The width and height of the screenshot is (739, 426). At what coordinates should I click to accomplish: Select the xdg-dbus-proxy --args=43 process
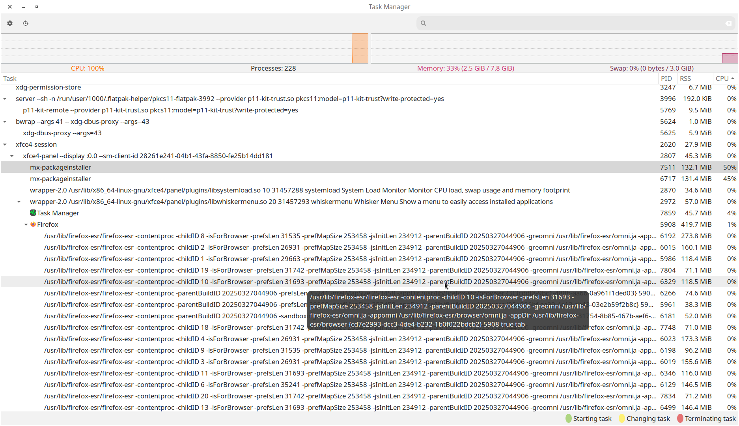coord(369,133)
